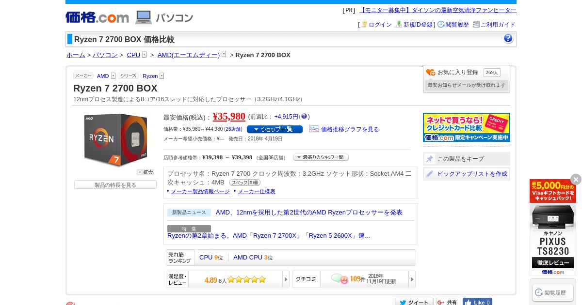Expand the CPU breadcrumb dropdown arrow
Screen dimensions: 582x305
click(144, 55)
